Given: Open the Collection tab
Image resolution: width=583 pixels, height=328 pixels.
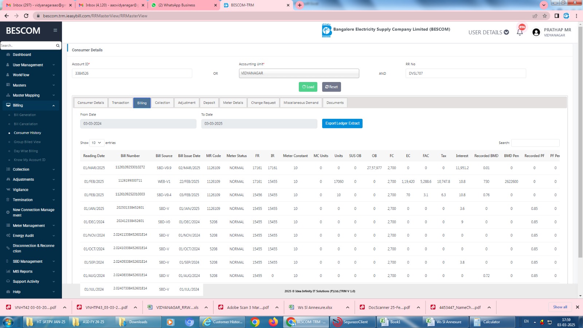Looking at the screenshot, I should coord(163,103).
